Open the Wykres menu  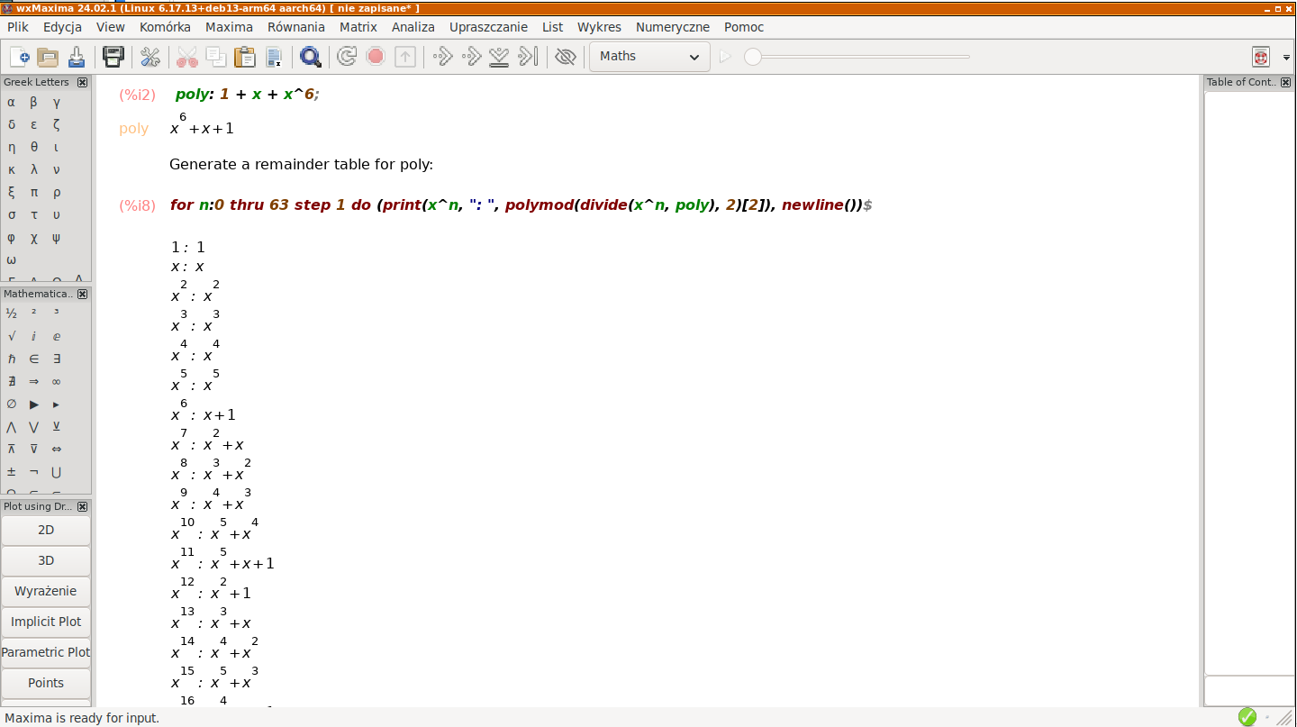(x=599, y=27)
